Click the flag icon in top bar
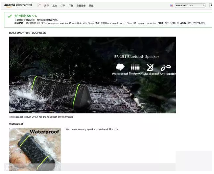Image resolution: width=214 pixels, height=174 pixels. click(x=39, y=5)
